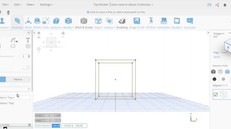This screenshot has height=129, width=231.
Task: Select the cube object thumbnail
Action: coord(223,95)
